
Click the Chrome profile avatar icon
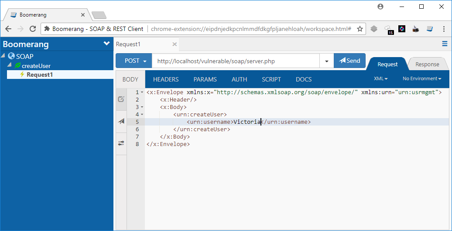tap(380, 7)
